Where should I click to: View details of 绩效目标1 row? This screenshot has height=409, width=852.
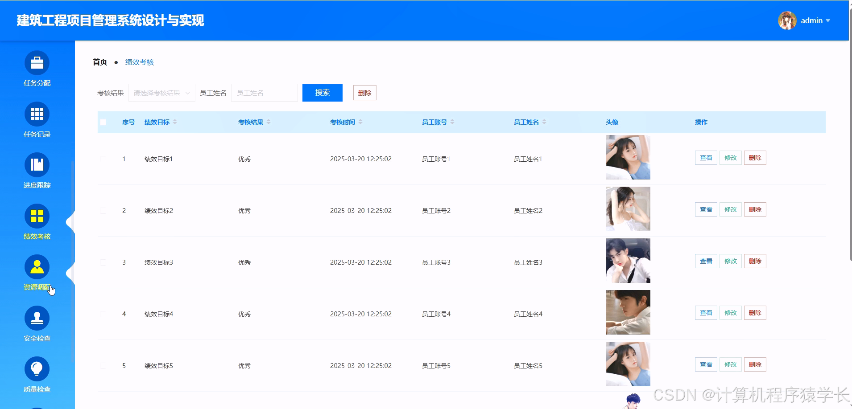pyautogui.click(x=706, y=158)
